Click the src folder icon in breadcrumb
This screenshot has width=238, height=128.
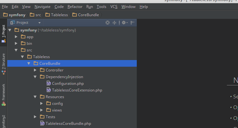point(32,15)
